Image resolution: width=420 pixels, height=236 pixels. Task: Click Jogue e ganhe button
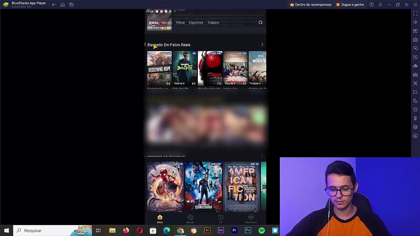350,5
